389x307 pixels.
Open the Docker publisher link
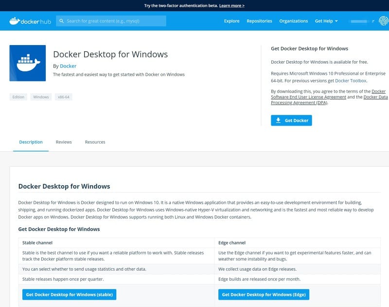[68, 66]
